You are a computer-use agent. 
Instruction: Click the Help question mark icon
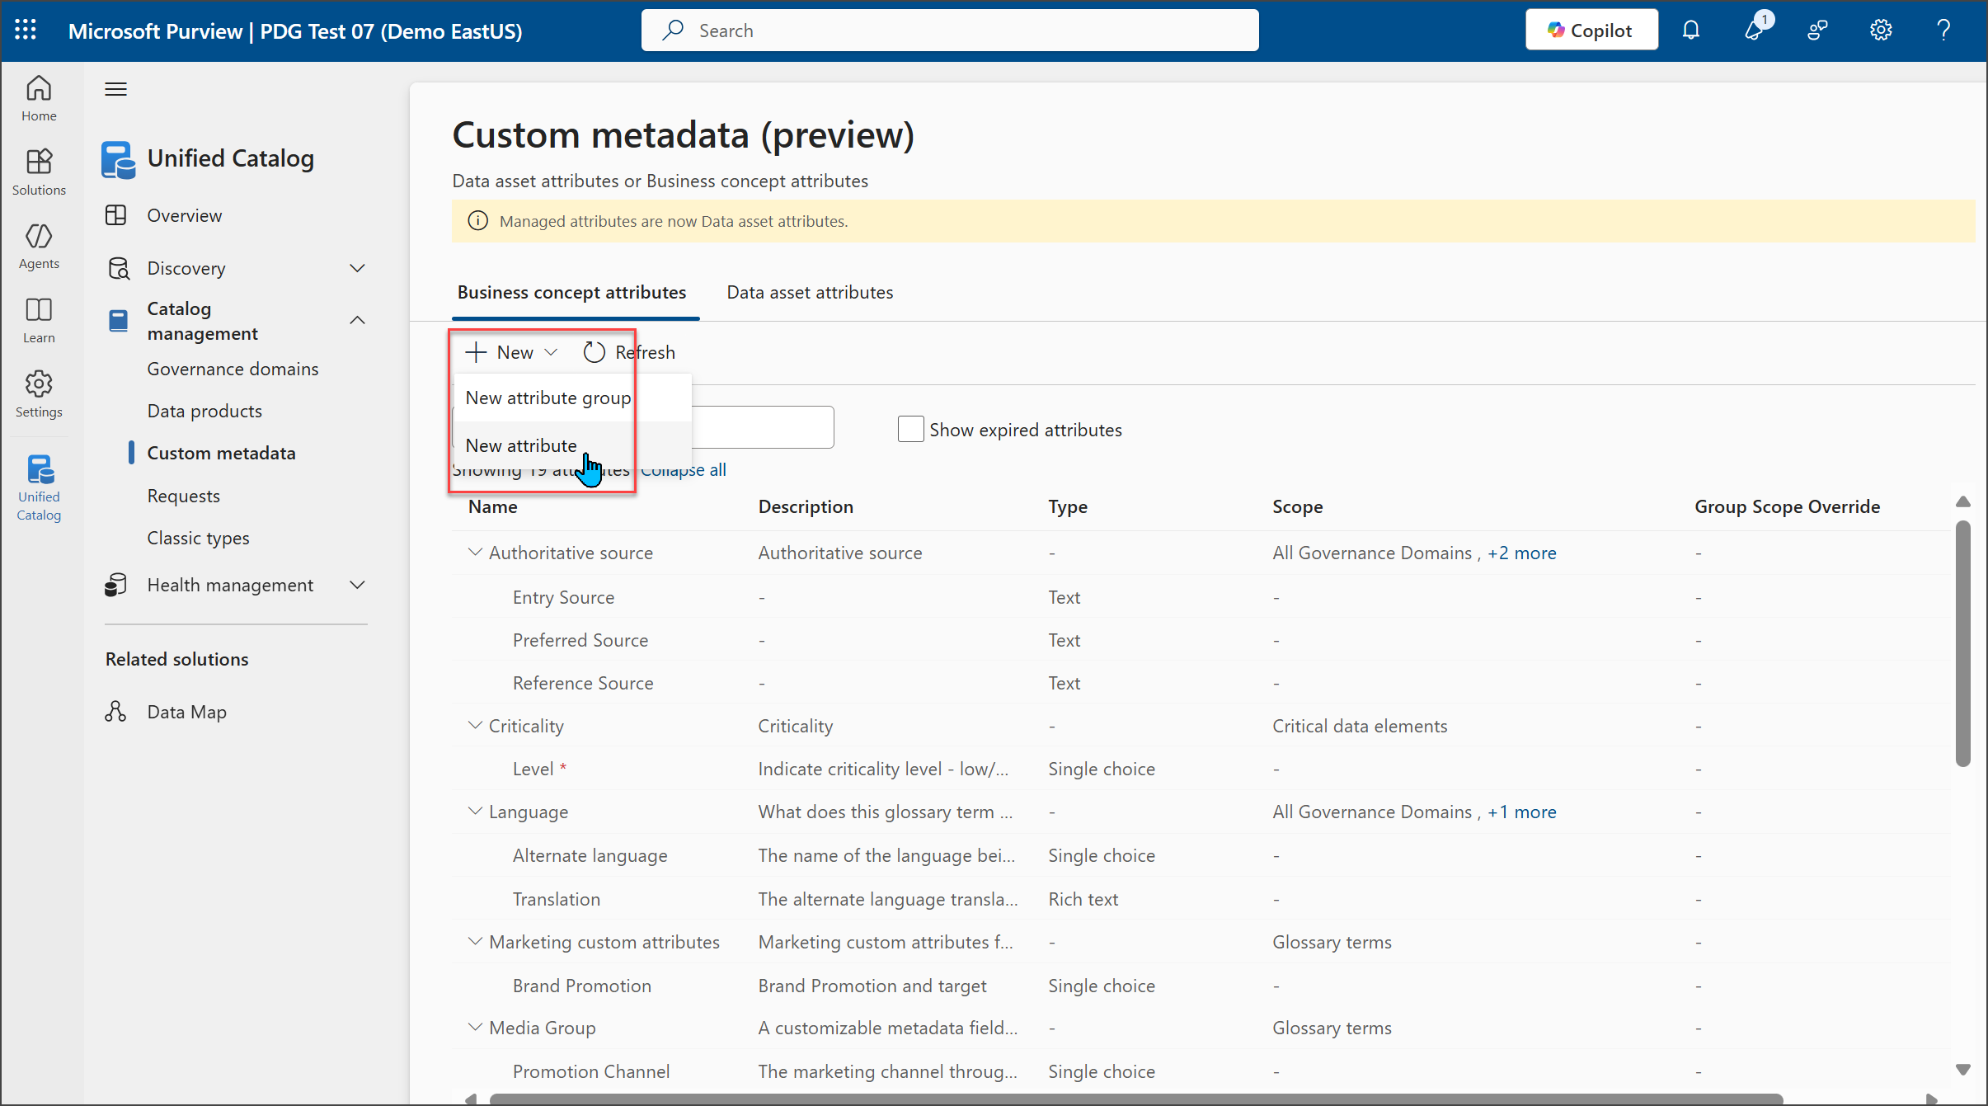(x=1943, y=30)
